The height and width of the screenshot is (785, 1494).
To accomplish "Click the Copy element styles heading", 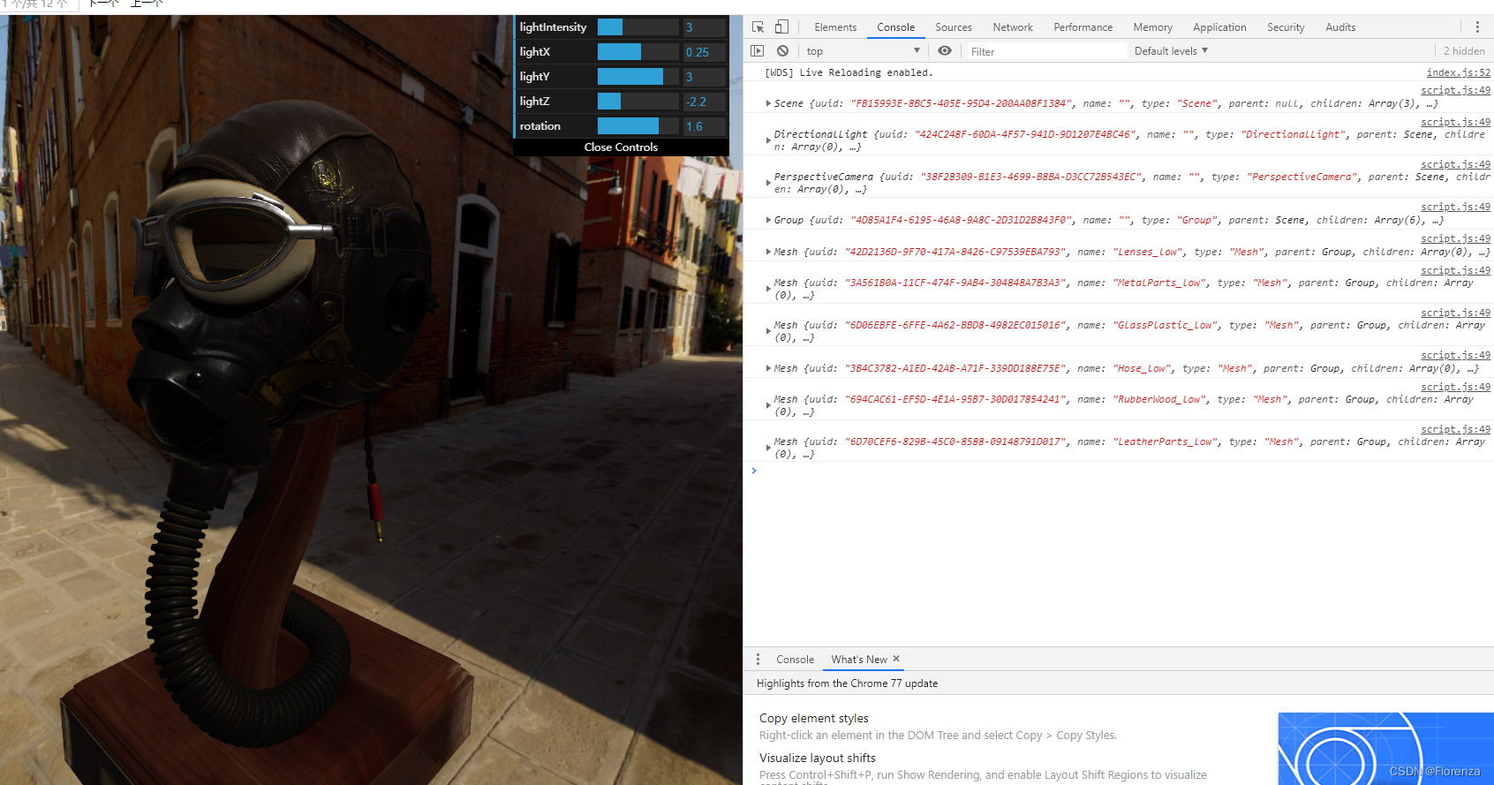I will (x=813, y=718).
